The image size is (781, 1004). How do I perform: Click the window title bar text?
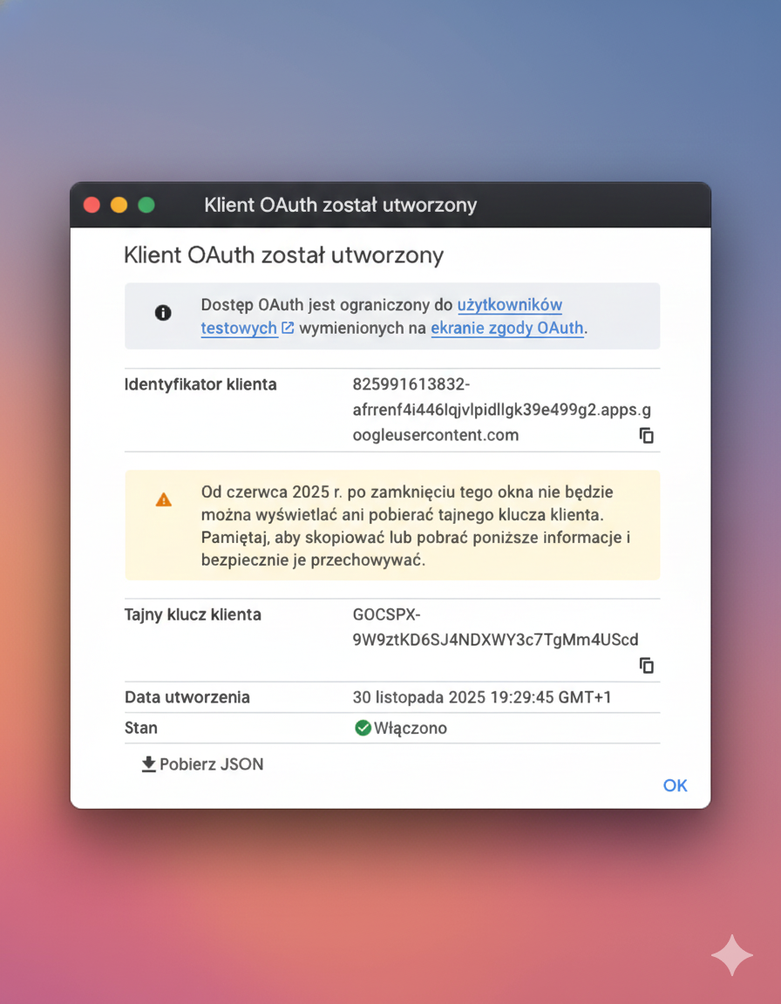coord(340,205)
